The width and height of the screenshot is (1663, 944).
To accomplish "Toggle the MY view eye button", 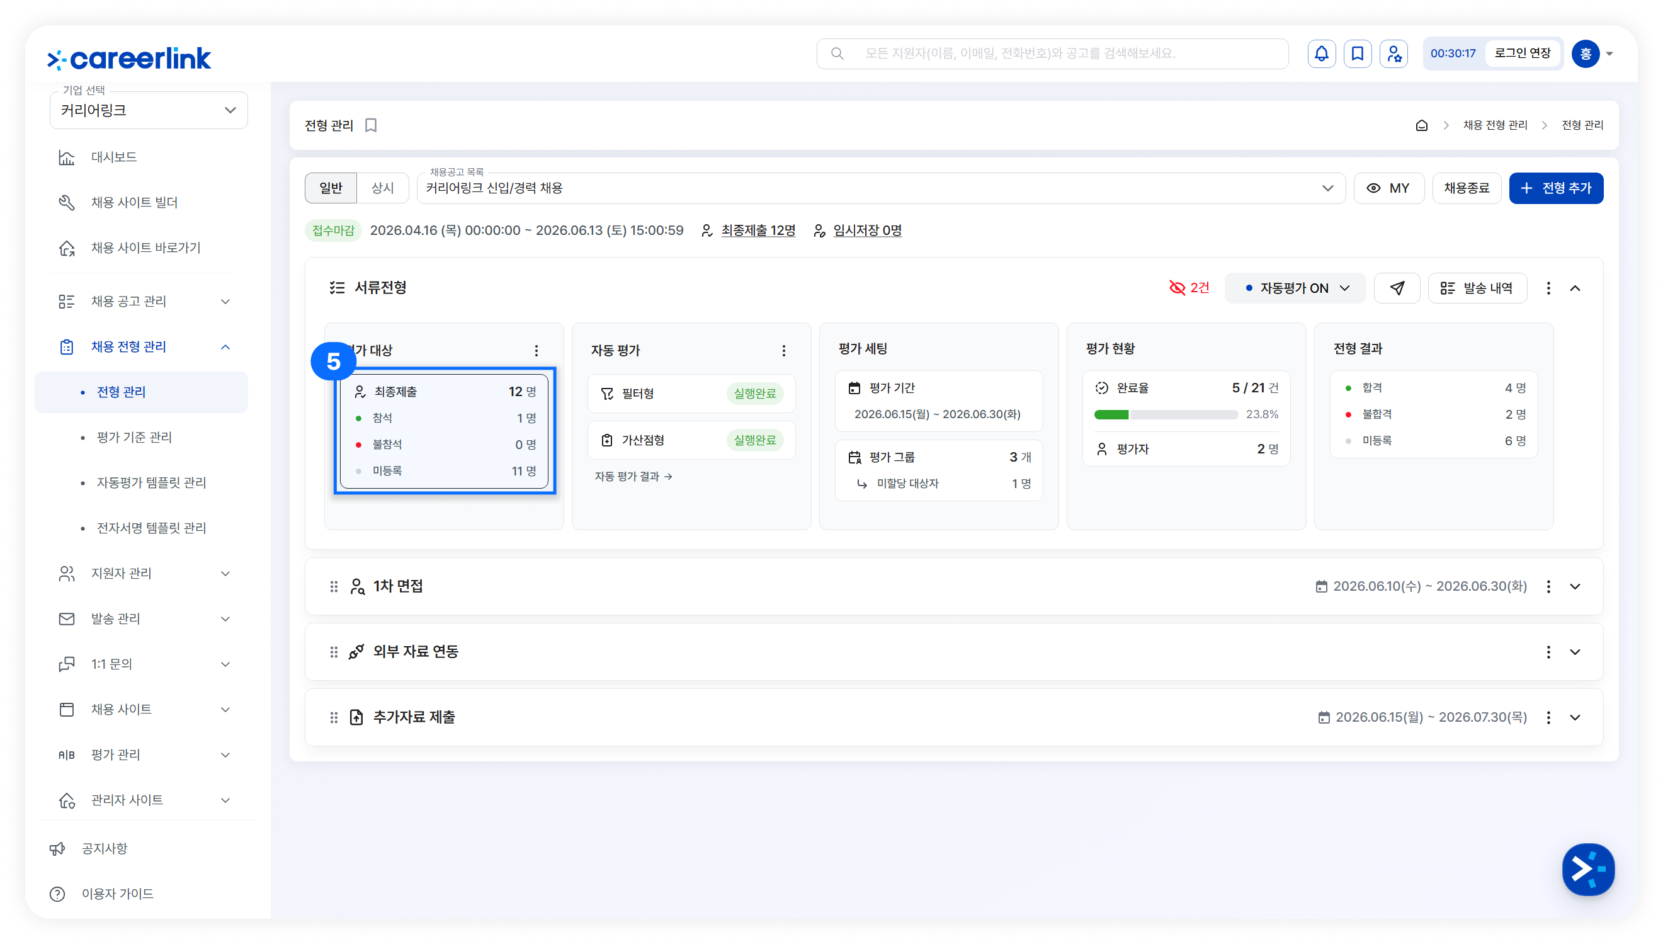I will [1388, 188].
